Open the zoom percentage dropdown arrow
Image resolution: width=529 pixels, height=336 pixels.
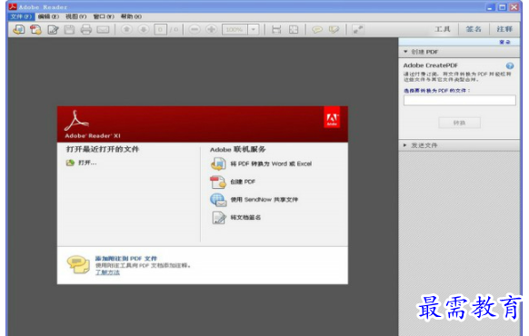click(254, 30)
